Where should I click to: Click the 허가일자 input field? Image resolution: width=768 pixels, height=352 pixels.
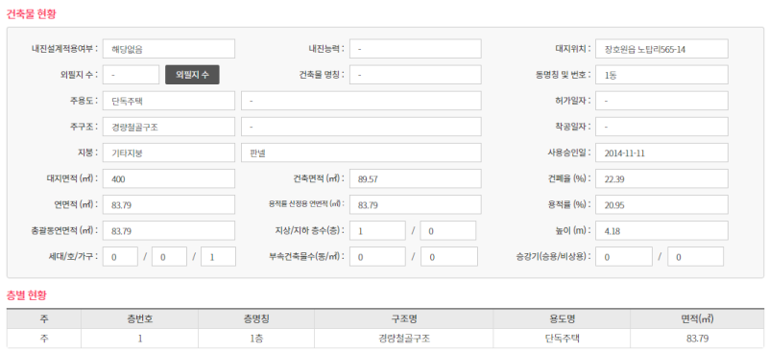click(x=661, y=101)
